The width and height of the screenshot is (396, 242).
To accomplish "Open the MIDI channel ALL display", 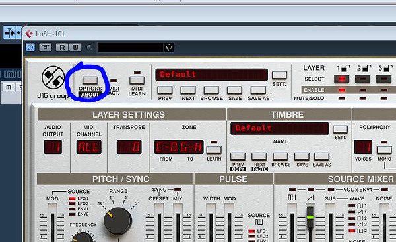I will click(89, 147).
